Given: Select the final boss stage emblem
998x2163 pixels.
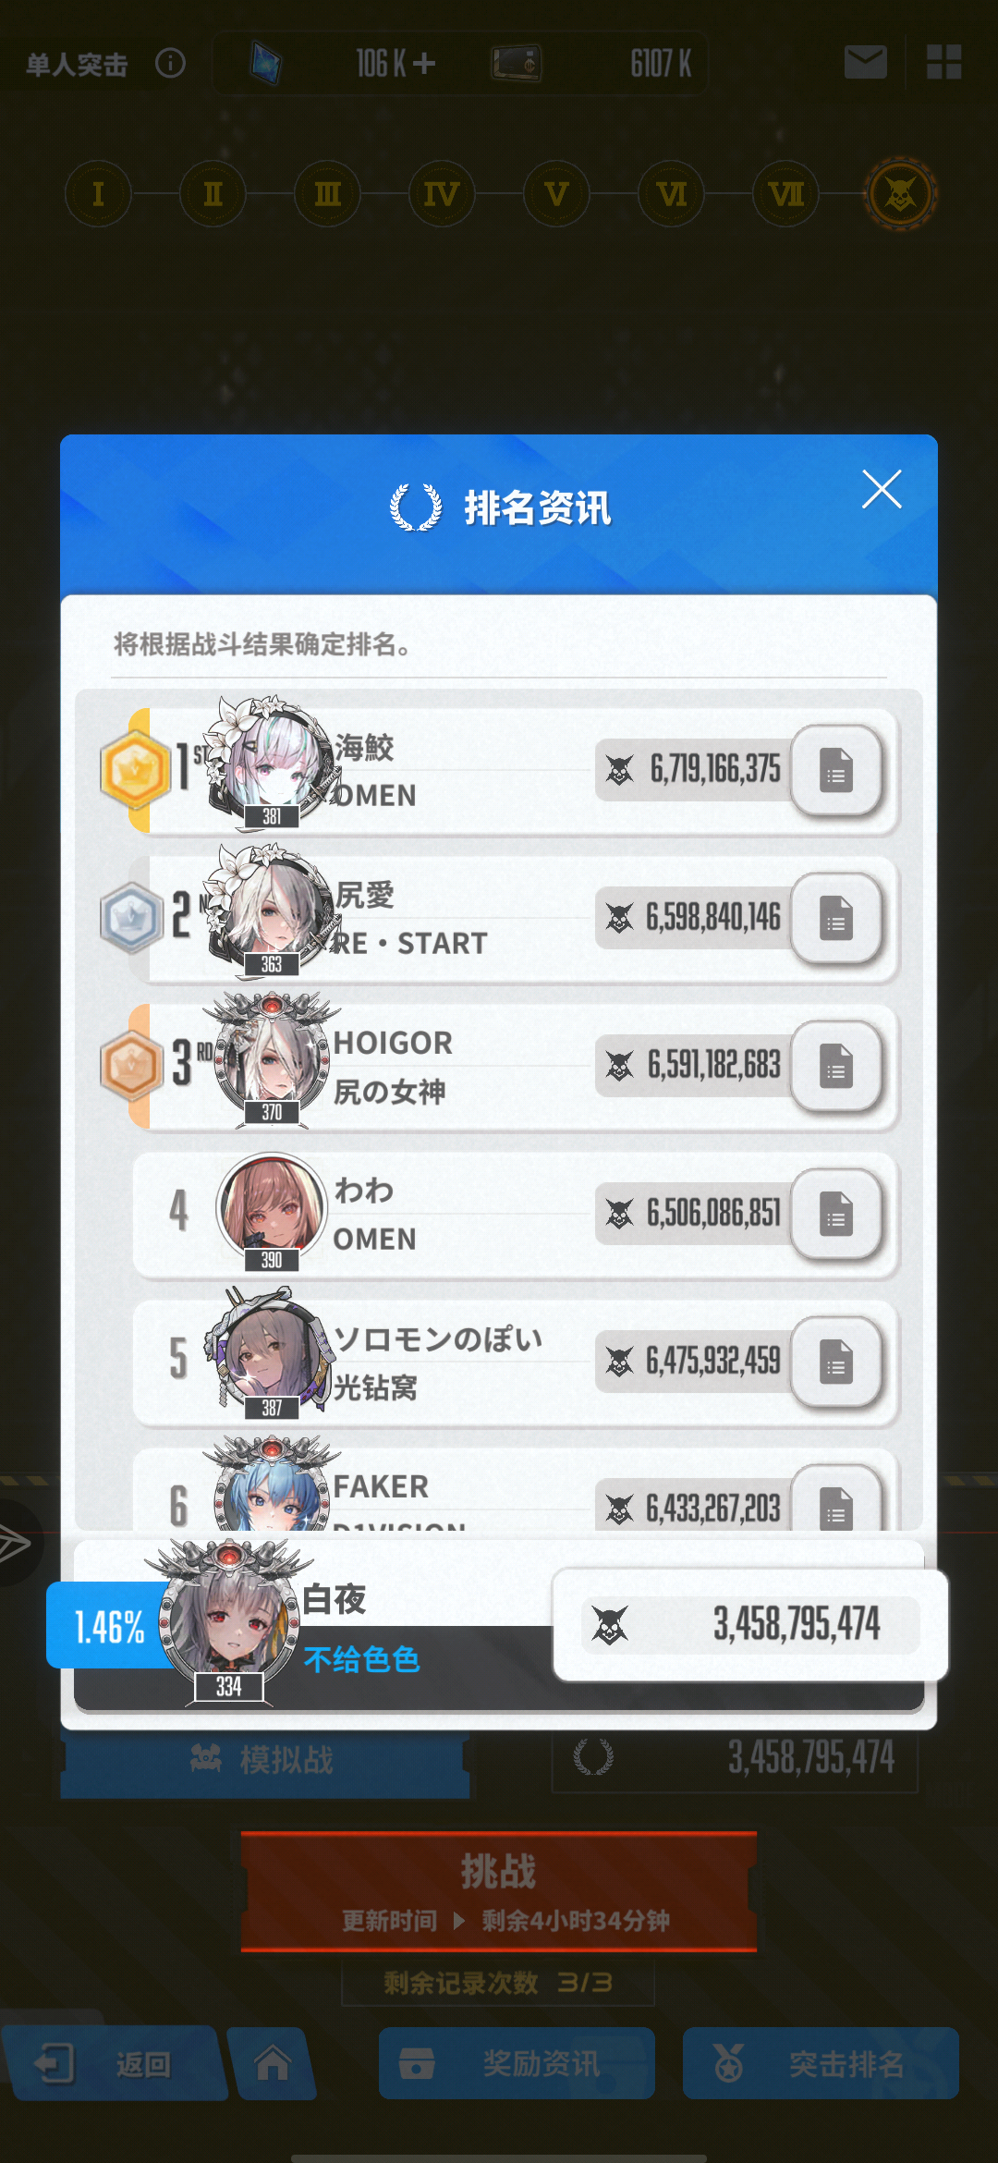Looking at the screenshot, I should [x=900, y=194].
